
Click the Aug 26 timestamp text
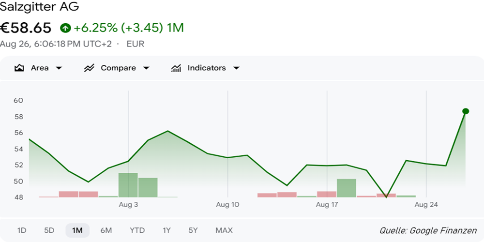pyautogui.click(x=56, y=44)
